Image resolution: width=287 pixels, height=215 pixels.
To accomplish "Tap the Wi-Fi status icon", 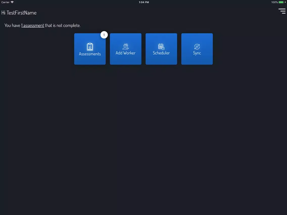I will pyautogui.click(x=12, y=2).
